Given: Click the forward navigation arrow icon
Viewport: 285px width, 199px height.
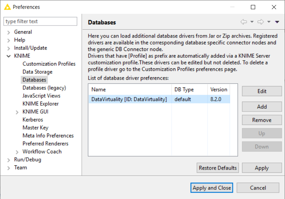Looking at the screenshot, I should click(260, 22).
